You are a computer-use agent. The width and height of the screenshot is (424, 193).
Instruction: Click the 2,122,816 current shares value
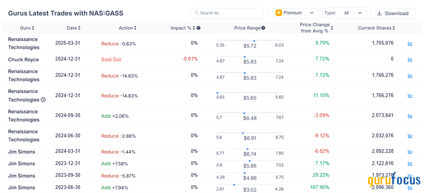tap(383, 163)
